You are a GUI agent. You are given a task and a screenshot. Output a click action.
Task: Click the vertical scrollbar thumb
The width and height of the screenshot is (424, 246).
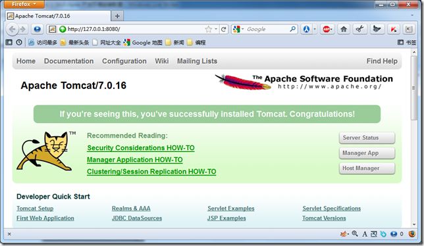coord(413,87)
